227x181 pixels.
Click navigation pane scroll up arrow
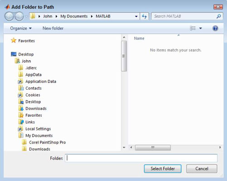tap(124, 37)
